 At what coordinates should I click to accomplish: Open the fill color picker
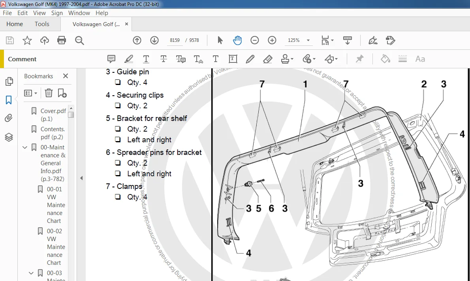pyautogui.click(x=385, y=59)
